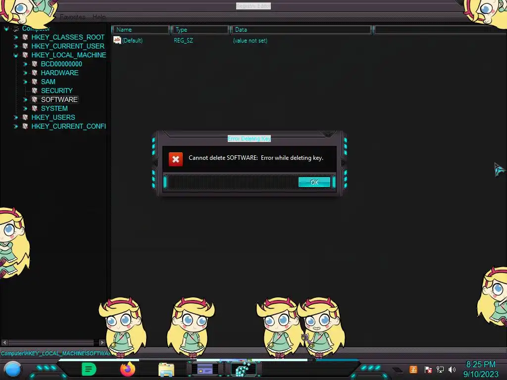Click the status bar registry path
507x380 pixels.
(57, 353)
